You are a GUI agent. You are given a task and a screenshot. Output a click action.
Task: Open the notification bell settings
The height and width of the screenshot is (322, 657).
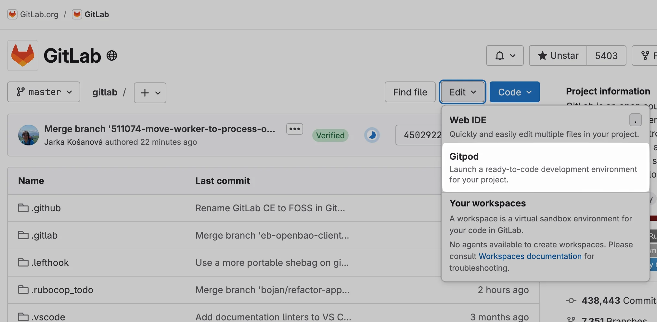coord(505,56)
